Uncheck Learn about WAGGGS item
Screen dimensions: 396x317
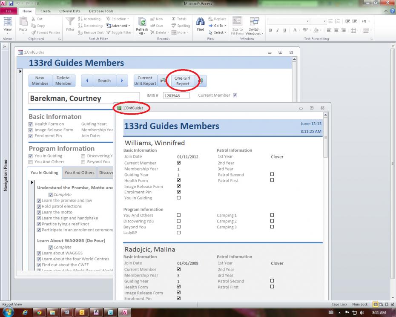pos(39,253)
